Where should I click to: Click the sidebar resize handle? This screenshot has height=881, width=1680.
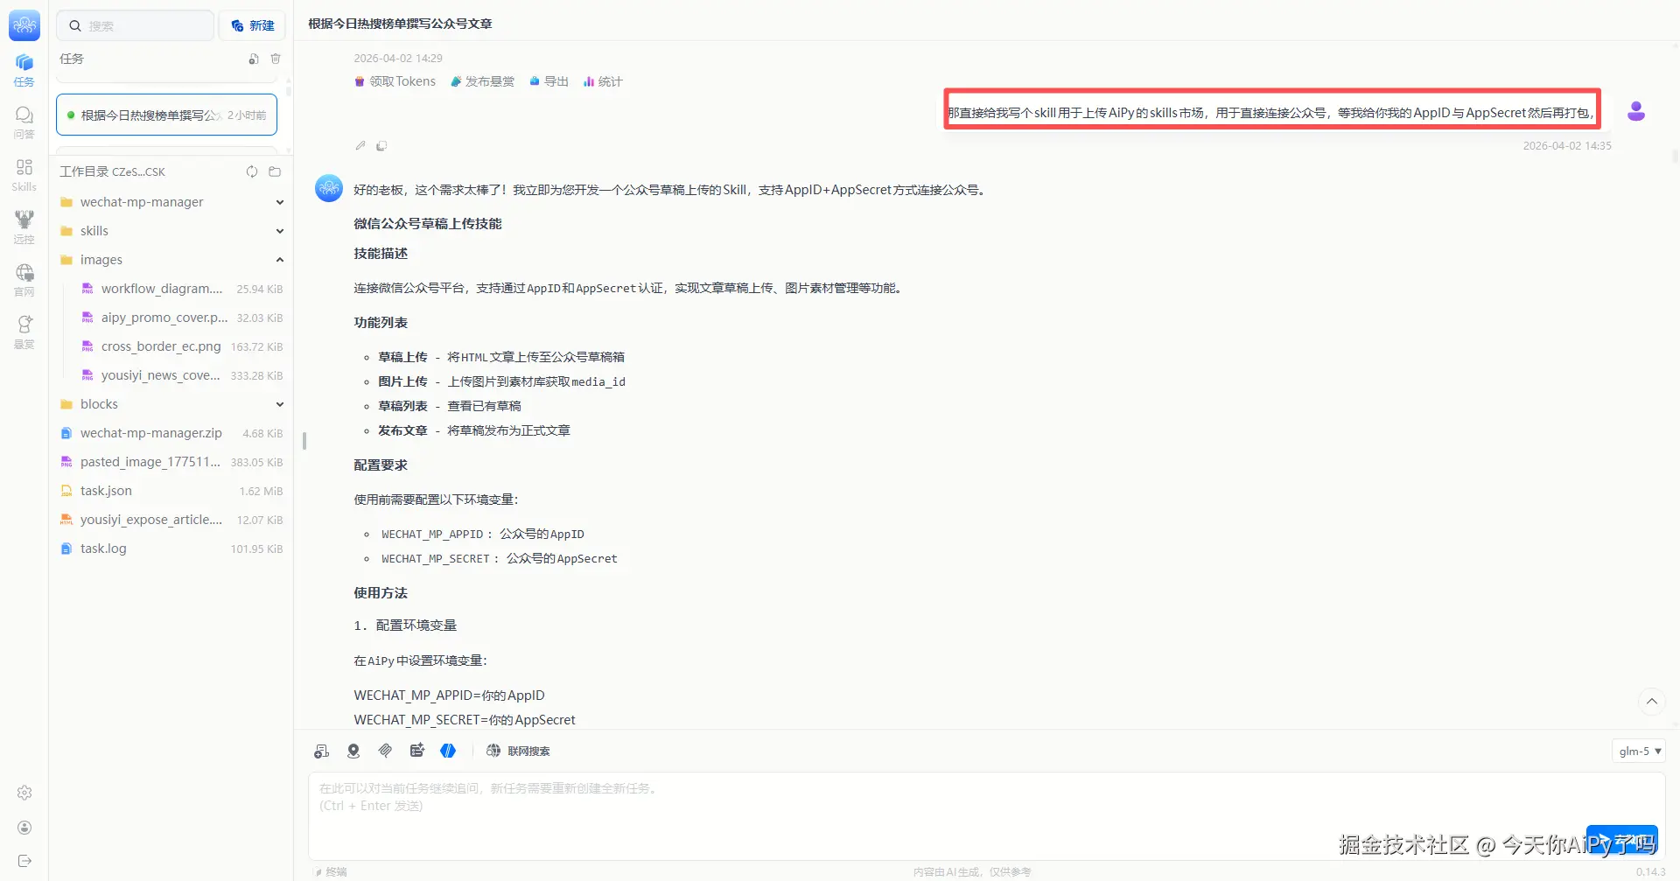(304, 441)
